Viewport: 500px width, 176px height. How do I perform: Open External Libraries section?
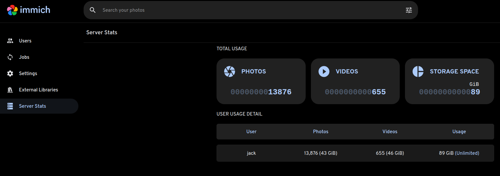click(38, 90)
